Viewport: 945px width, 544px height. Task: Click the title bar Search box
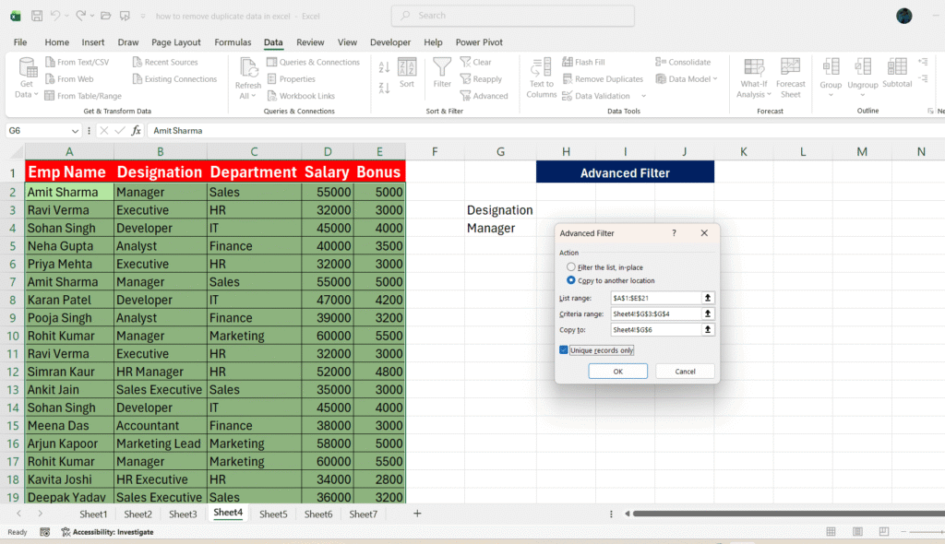click(x=513, y=16)
